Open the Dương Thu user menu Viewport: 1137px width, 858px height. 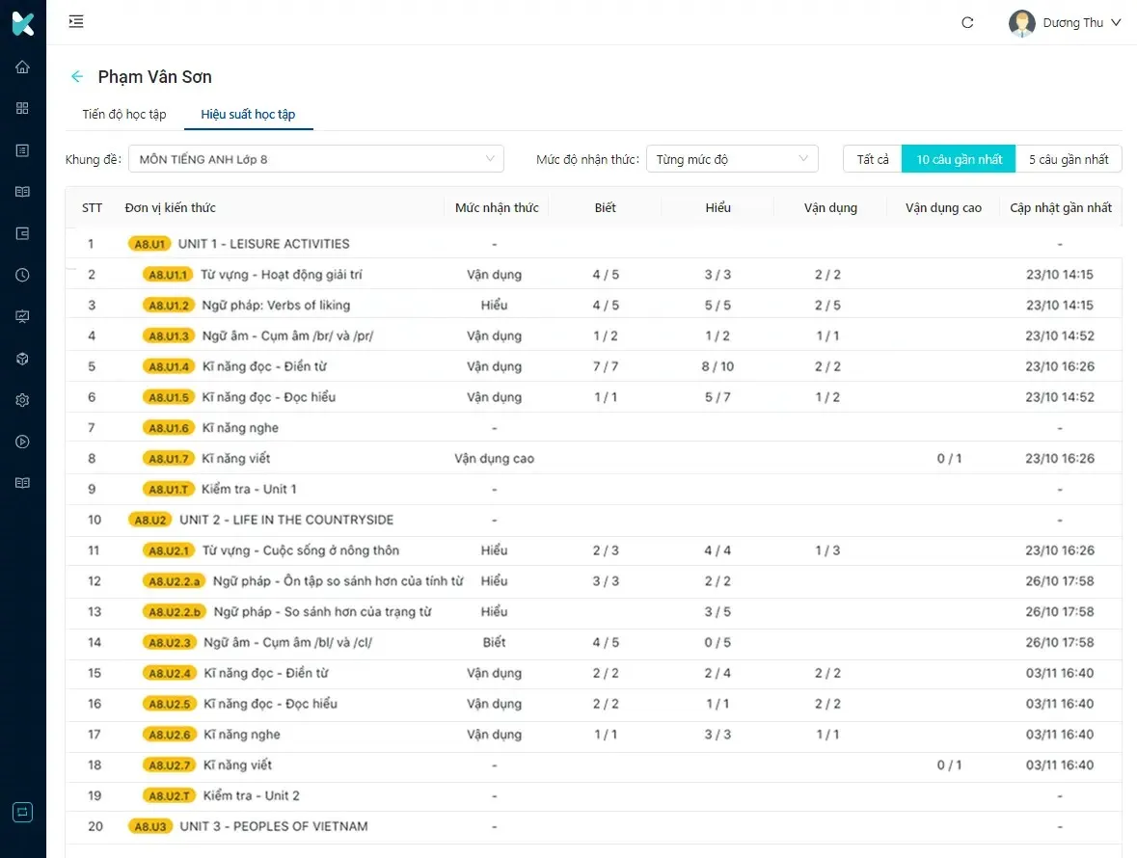[x=1066, y=22]
